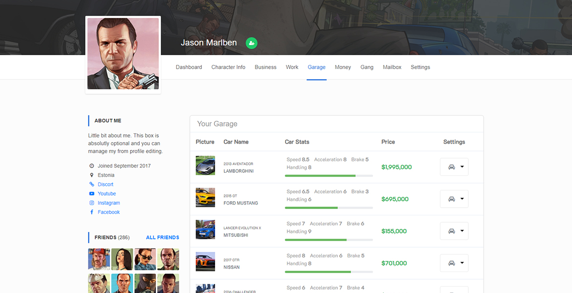572x293 pixels.
Task: Click the green add friend icon
Action: click(x=251, y=43)
